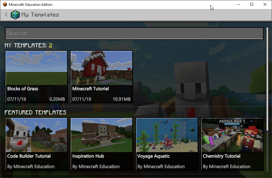Click 'By Minecraft Education' under Voyage Aquatic
Viewport: 272px width, 178px height.
click(x=161, y=167)
